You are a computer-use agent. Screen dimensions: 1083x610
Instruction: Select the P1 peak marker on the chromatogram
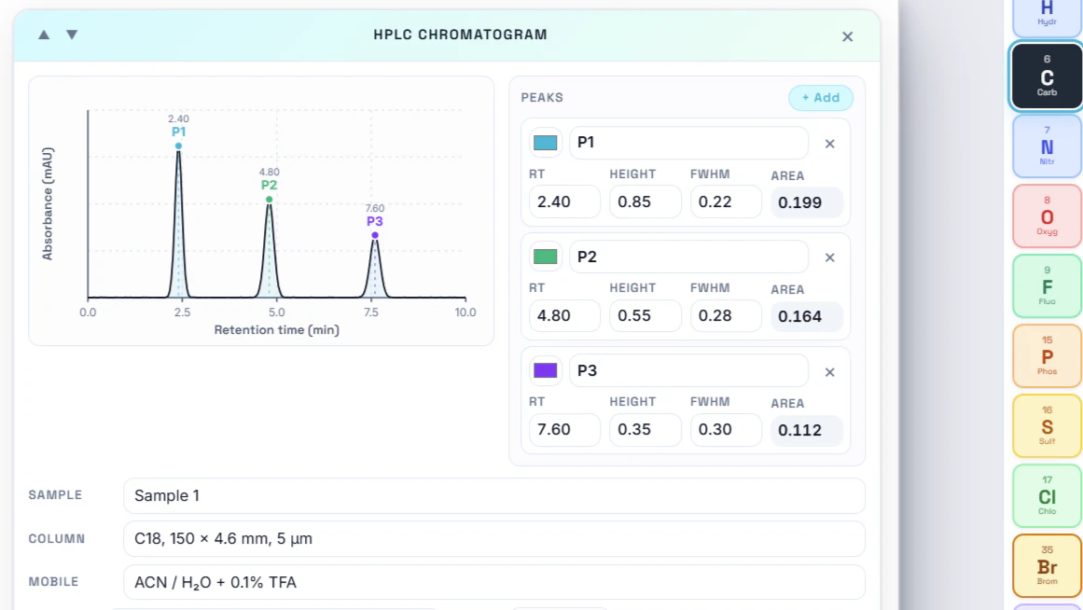[x=178, y=146]
